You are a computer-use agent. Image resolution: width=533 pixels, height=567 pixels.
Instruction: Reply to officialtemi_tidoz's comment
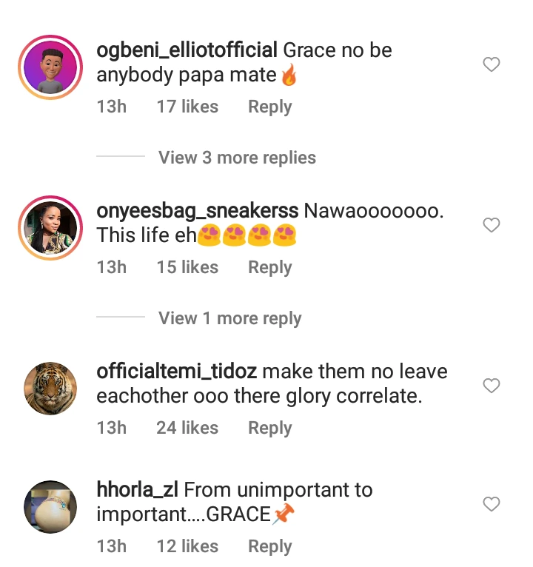click(269, 428)
